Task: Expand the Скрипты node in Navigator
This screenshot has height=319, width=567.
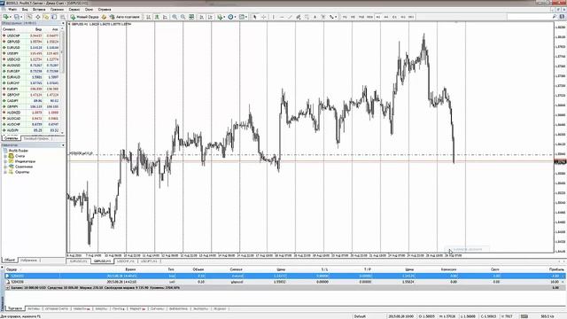Action: point(5,172)
